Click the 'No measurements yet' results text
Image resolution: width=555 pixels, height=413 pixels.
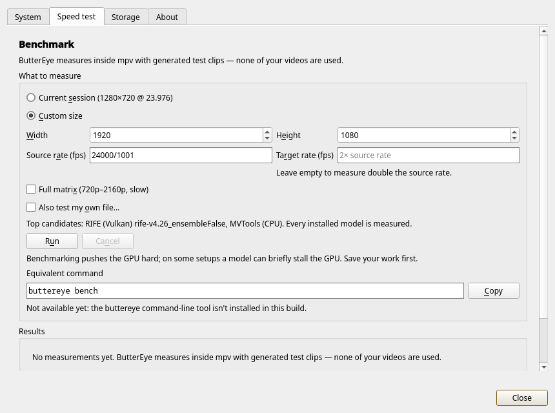click(237, 357)
